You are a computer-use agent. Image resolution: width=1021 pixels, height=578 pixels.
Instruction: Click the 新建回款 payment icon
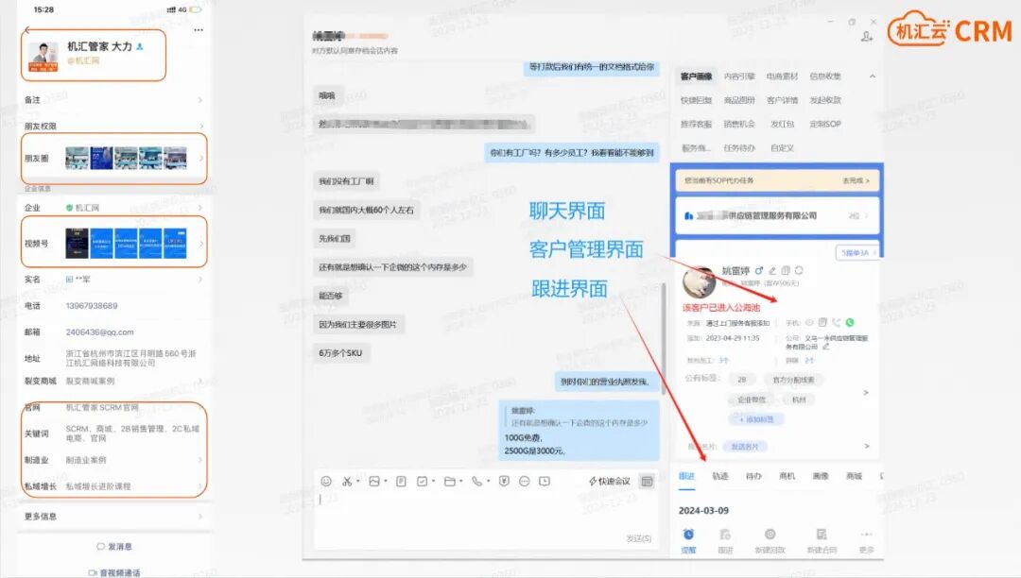[769, 535]
